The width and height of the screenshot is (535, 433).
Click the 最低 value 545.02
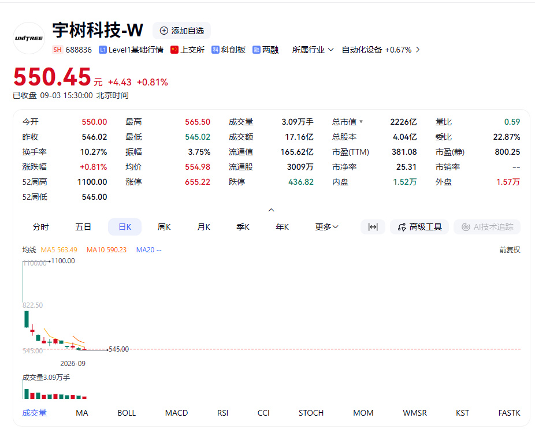(x=198, y=137)
